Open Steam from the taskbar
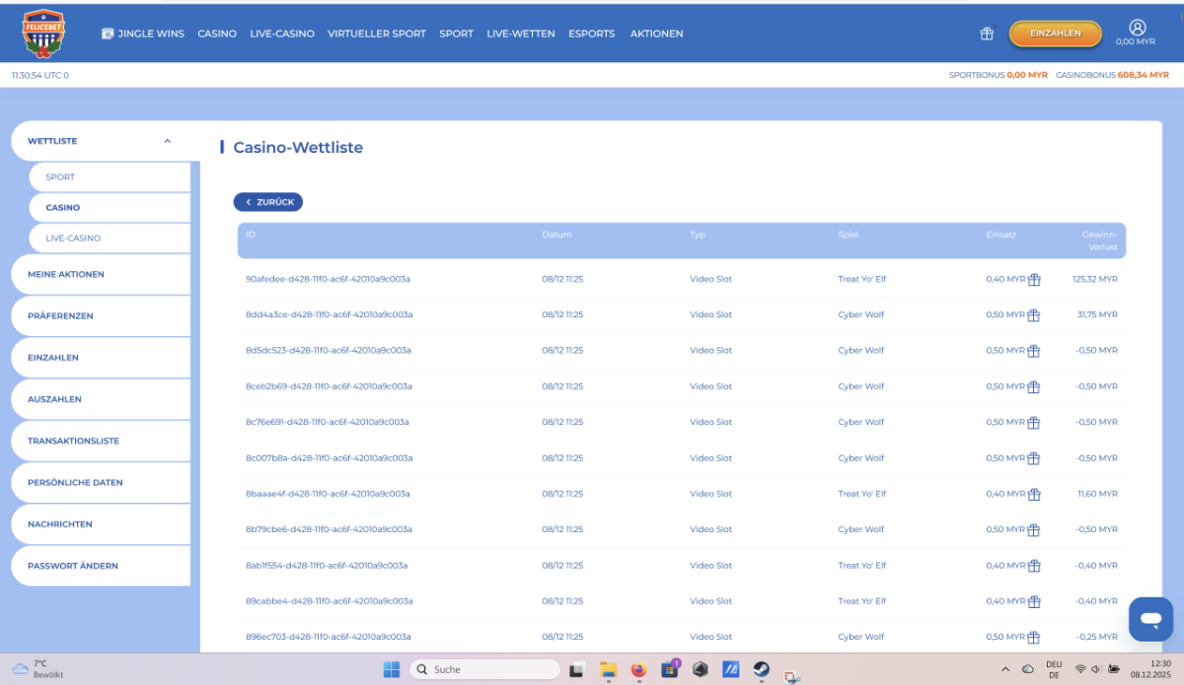This screenshot has height=685, width=1184. click(x=762, y=670)
